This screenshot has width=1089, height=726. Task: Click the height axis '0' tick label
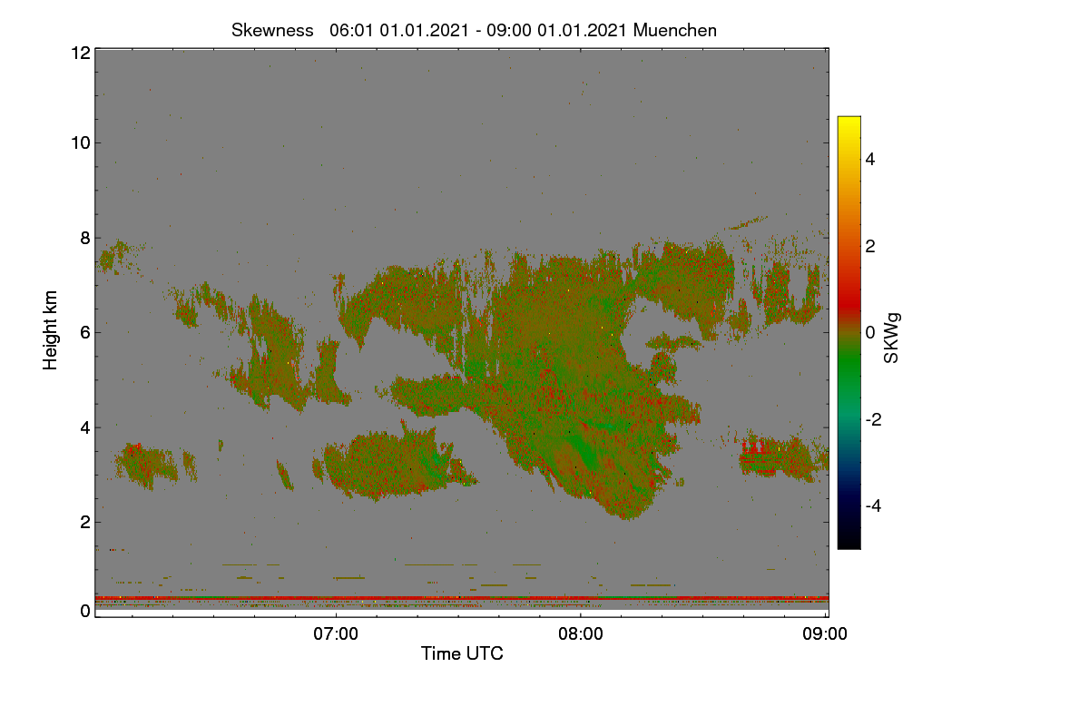[x=85, y=611]
